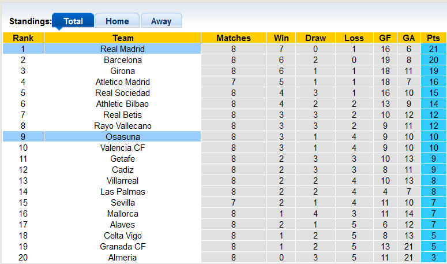Select Athletic Bilbao in the table
Viewport: 447px width, 264px height.
pos(123,104)
